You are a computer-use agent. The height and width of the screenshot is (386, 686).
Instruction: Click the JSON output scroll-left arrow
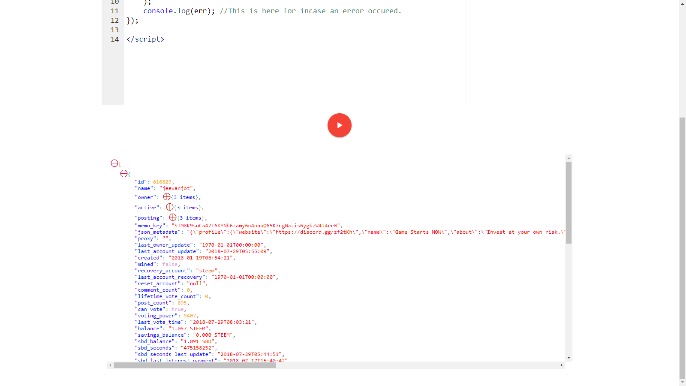[110, 365]
